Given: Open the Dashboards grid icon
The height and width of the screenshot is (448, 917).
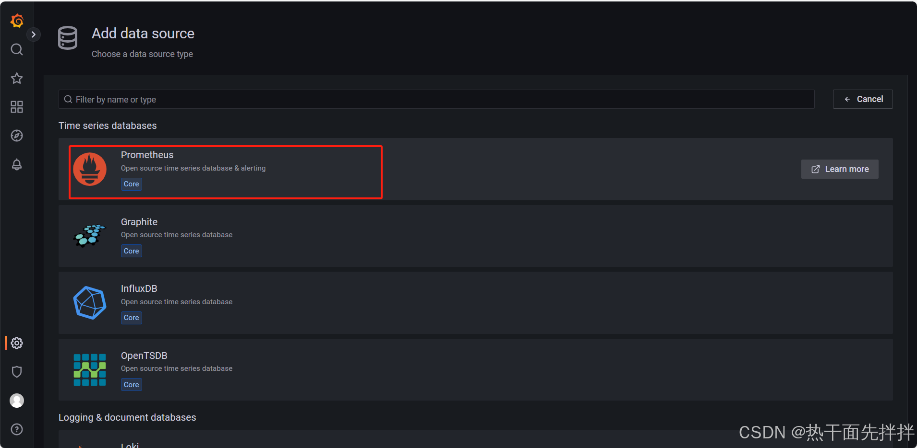Looking at the screenshot, I should pos(17,107).
